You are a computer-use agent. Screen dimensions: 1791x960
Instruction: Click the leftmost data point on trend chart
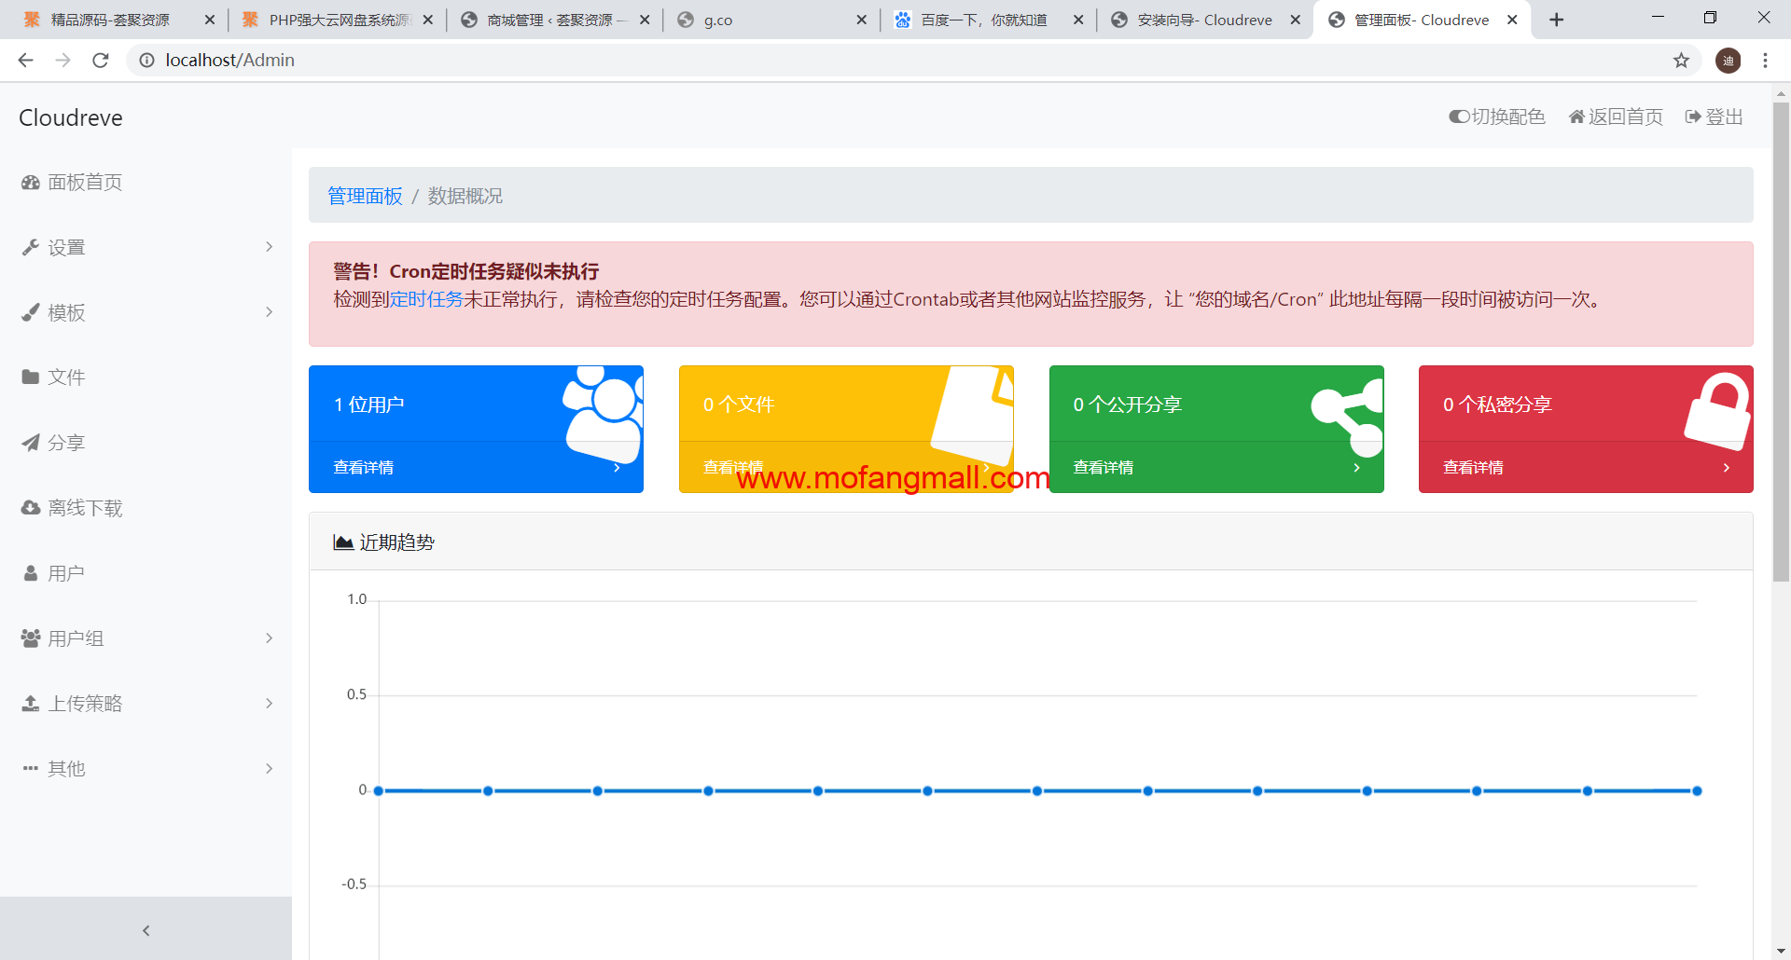(x=379, y=791)
